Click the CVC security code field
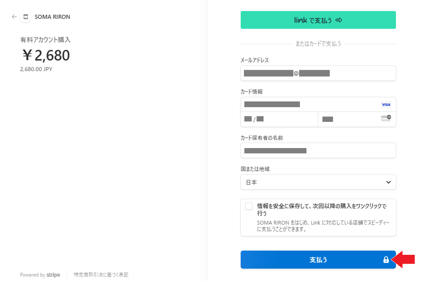 tap(349, 119)
